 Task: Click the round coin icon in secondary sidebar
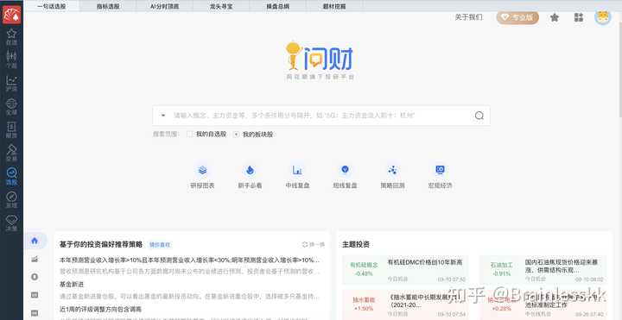(x=35, y=277)
